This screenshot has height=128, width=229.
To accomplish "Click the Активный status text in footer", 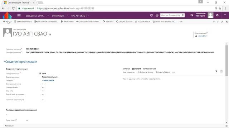I will click(9, 126).
